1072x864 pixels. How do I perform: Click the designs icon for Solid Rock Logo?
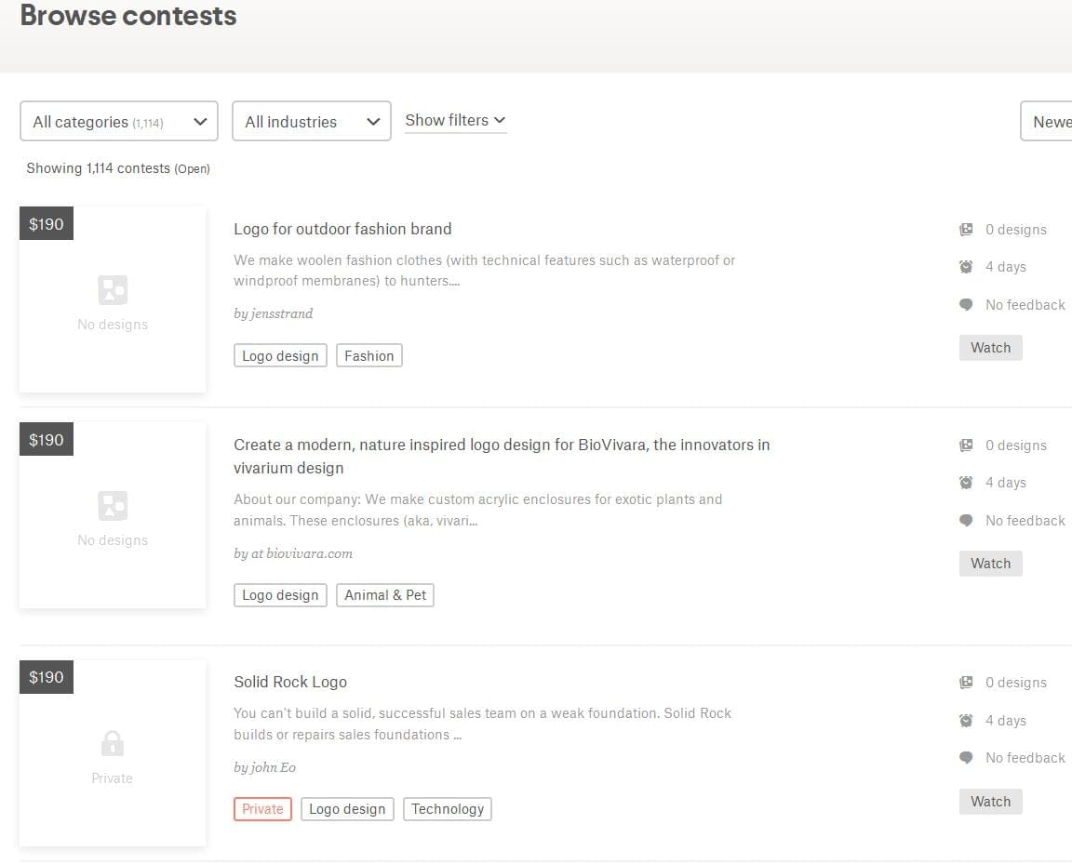click(966, 682)
